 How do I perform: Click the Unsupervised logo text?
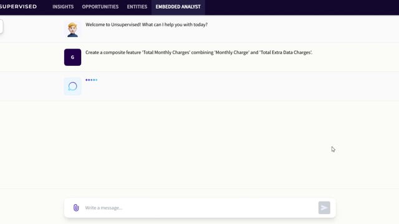(18, 7)
